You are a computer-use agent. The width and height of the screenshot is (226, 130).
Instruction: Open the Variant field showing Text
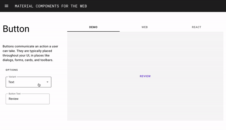tap(29, 82)
